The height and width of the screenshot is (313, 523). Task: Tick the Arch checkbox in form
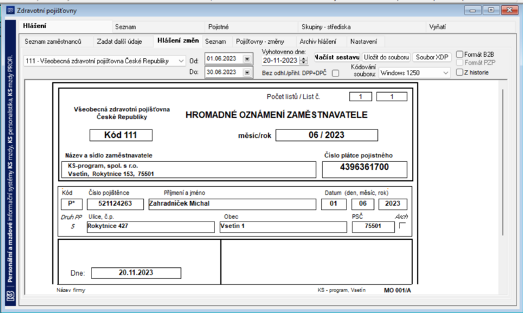[402, 225]
